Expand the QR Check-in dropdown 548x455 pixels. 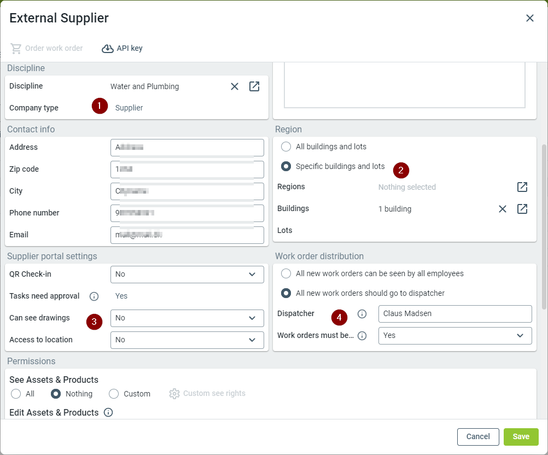point(187,275)
